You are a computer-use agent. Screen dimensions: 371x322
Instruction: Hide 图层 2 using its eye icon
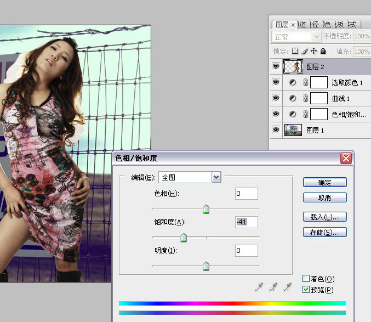tap(276, 67)
